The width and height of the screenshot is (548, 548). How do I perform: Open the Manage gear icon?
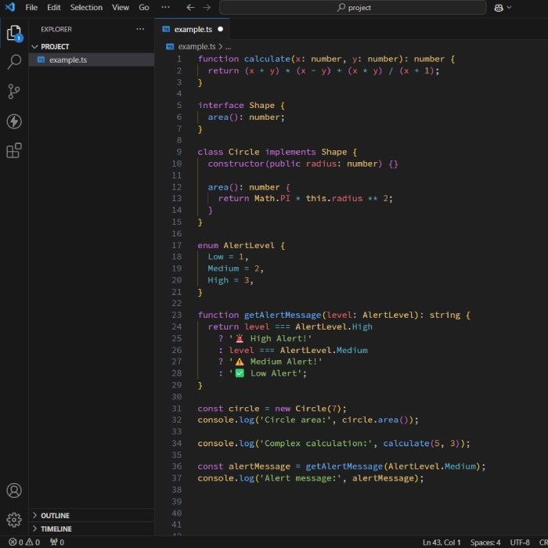[x=14, y=520]
